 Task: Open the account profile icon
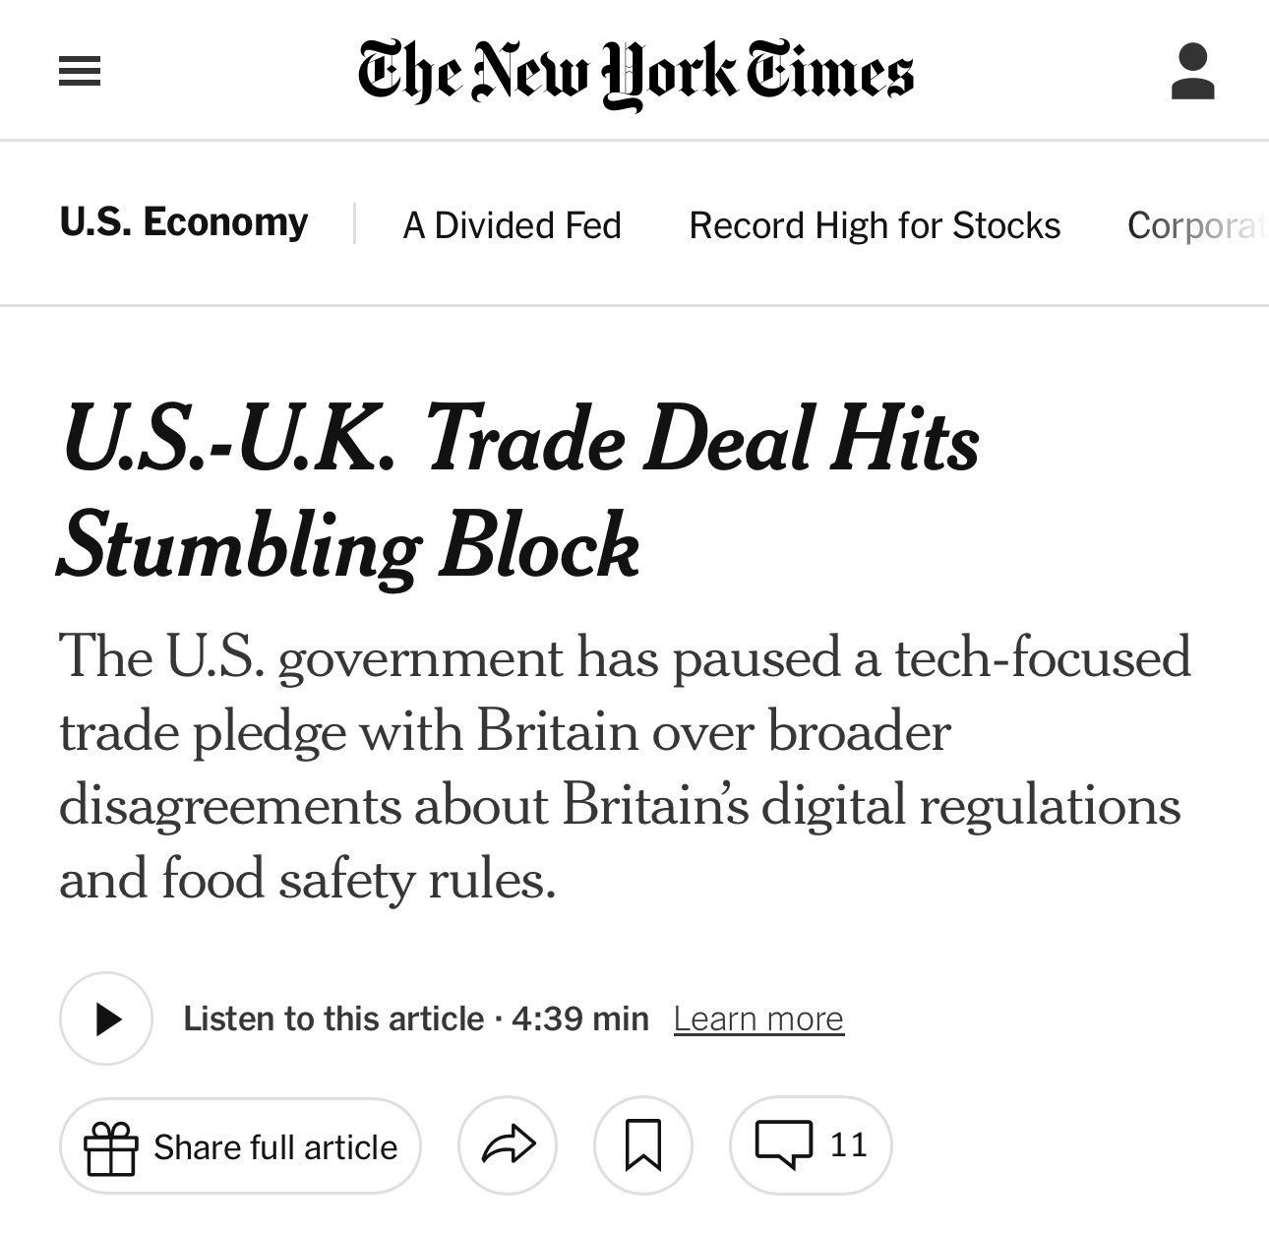(1192, 71)
